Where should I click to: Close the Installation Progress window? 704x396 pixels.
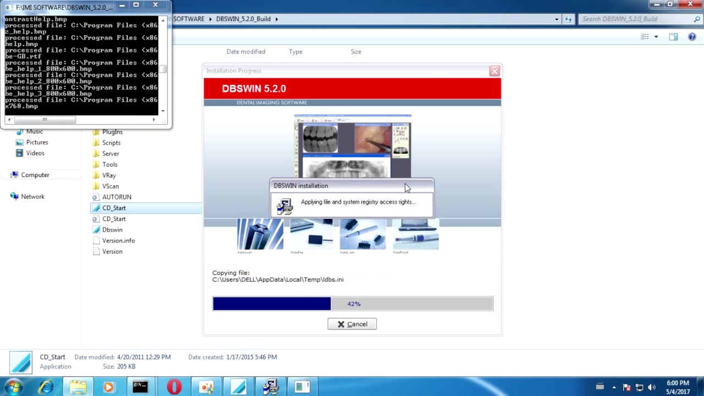point(494,71)
